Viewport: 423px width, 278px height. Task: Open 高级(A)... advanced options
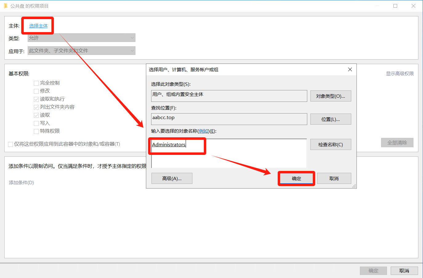tap(172, 178)
